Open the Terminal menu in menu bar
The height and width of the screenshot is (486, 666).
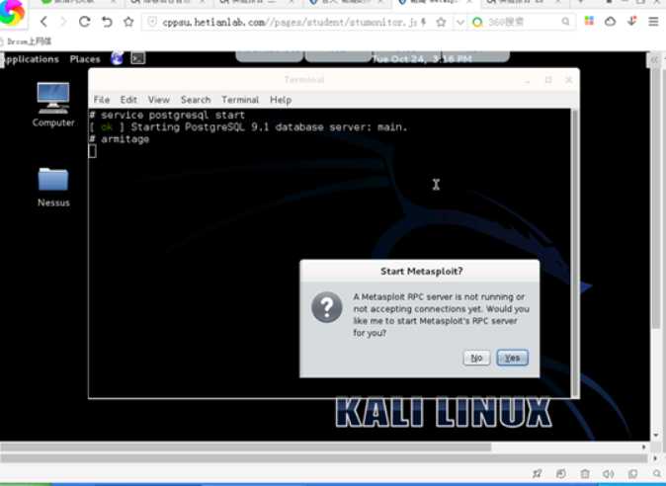click(x=240, y=100)
